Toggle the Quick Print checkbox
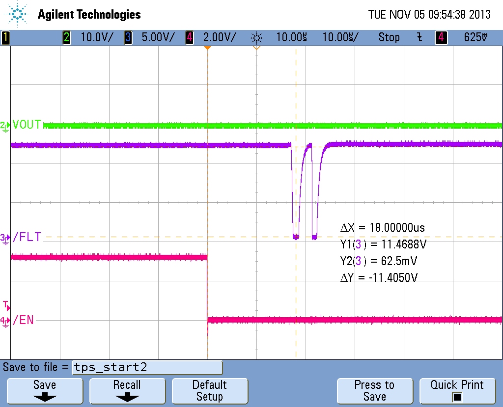Viewport: 503px width, 407px height. pyautogui.click(x=457, y=397)
